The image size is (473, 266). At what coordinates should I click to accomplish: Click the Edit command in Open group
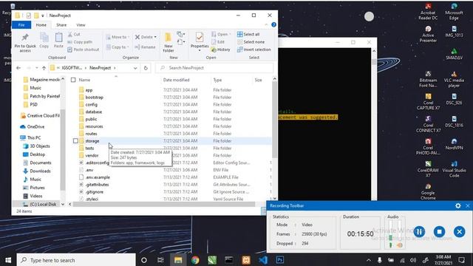click(218, 42)
